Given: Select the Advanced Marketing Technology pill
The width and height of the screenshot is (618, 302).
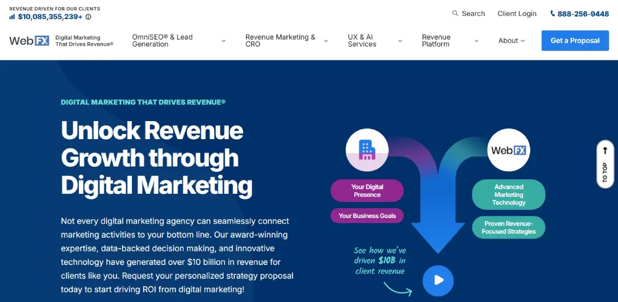Looking at the screenshot, I should pos(508,195).
